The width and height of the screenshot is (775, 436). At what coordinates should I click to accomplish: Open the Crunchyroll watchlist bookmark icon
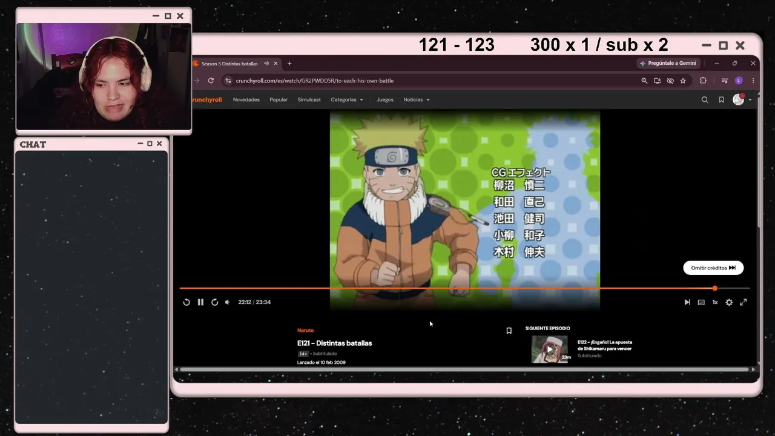coord(721,100)
